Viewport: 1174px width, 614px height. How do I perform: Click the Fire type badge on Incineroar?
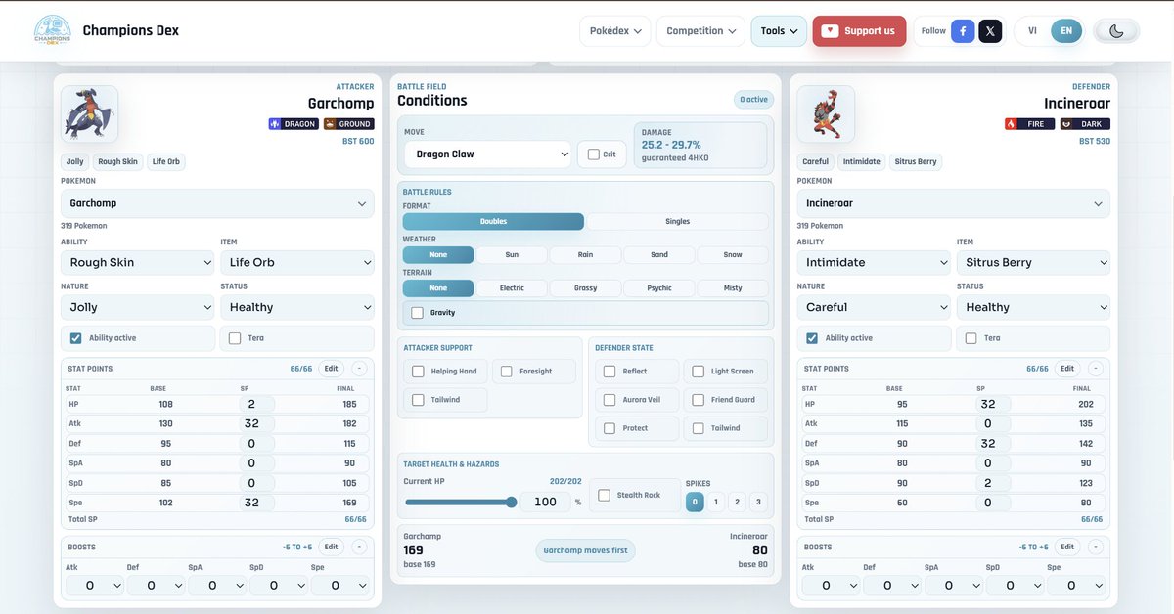point(1030,124)
